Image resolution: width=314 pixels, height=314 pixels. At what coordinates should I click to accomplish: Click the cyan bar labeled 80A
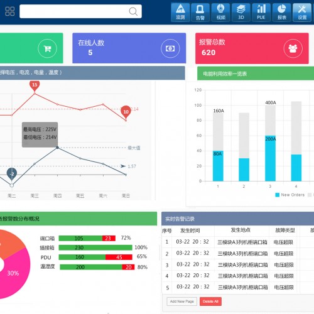point(218,166)
